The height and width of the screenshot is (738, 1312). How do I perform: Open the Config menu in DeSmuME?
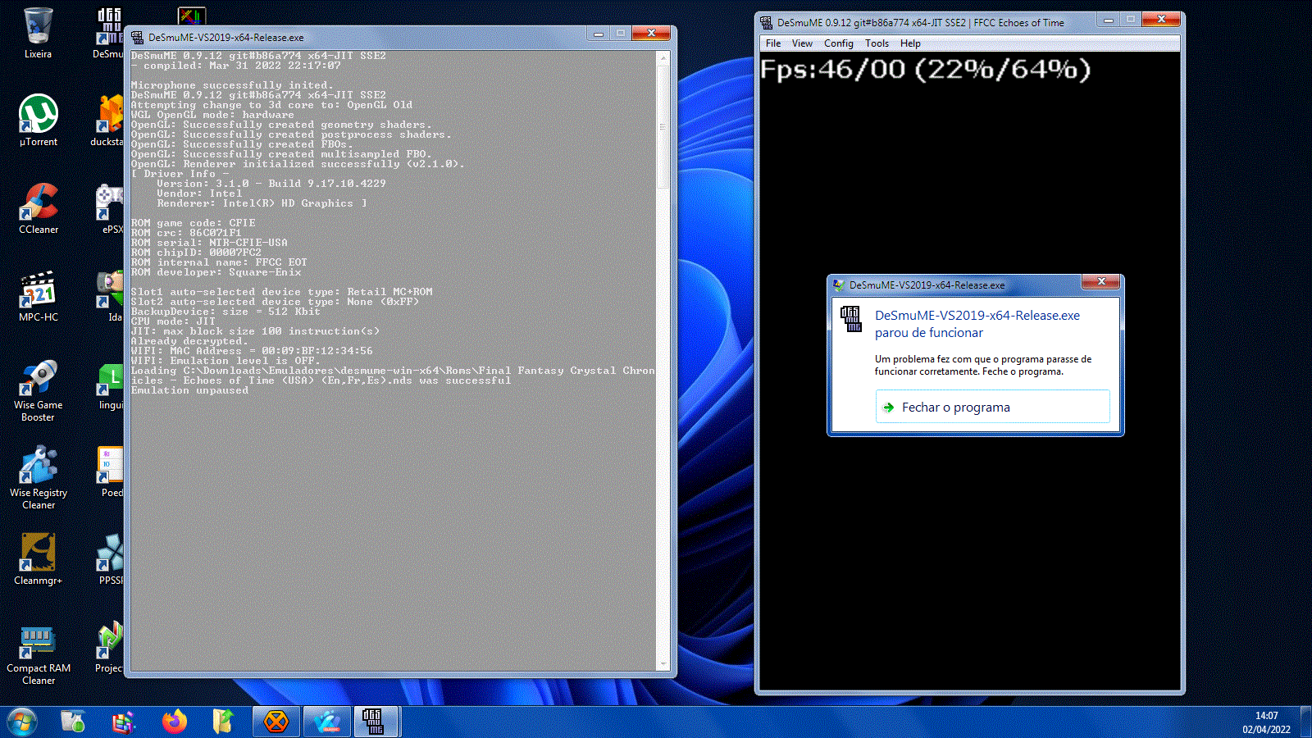pyautogui.click(x=838, y=43)
